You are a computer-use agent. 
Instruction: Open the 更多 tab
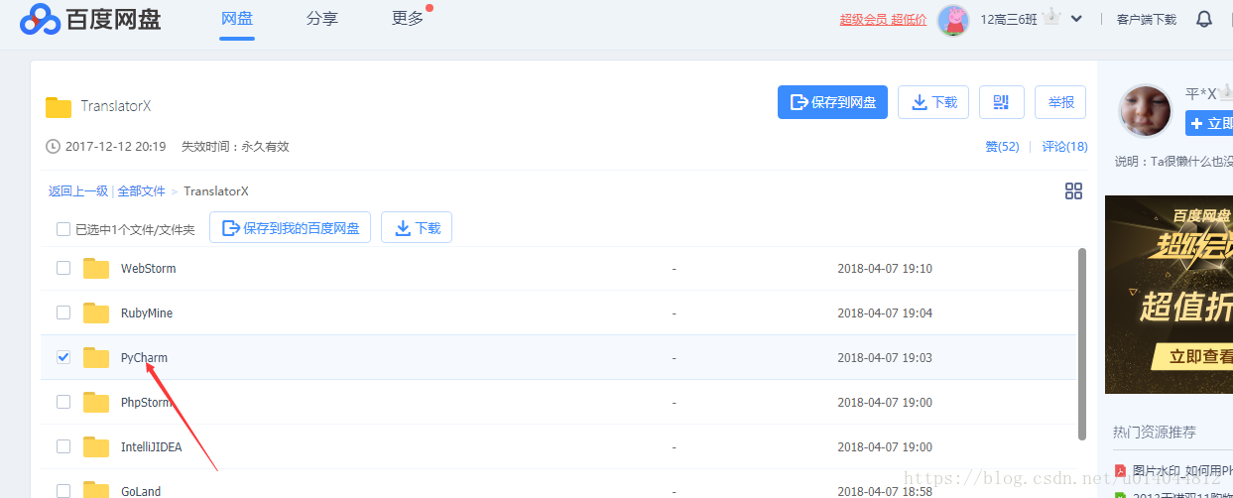[408, 19]
